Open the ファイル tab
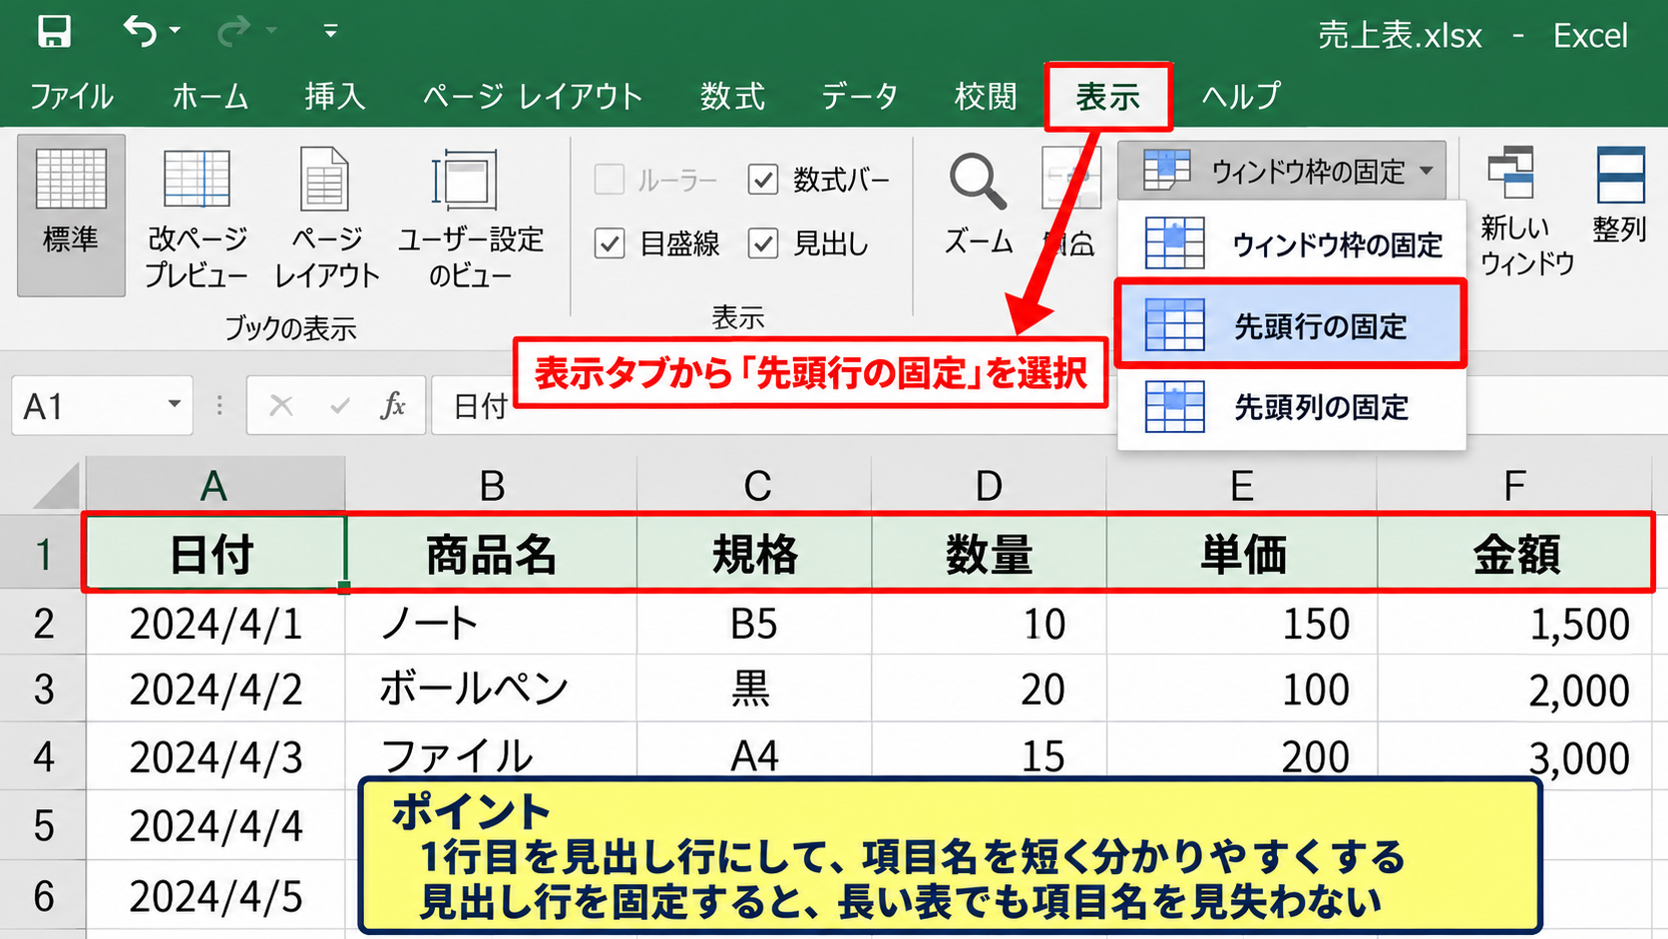 [71, 97]
